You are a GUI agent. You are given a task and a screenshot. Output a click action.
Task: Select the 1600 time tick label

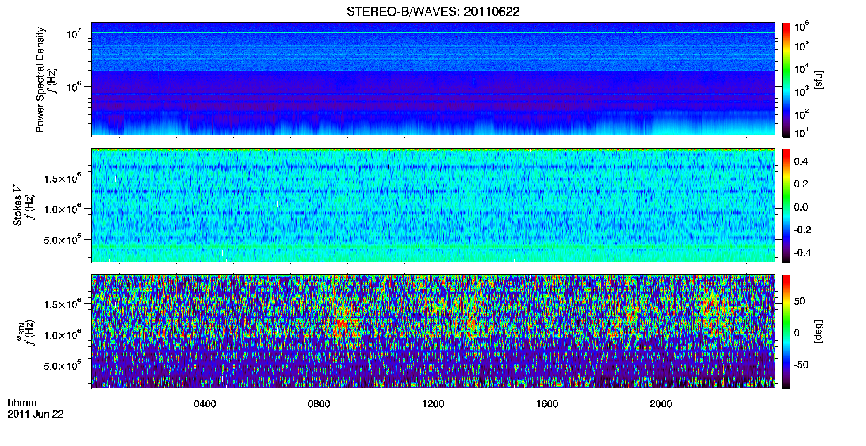pos(547,403)
